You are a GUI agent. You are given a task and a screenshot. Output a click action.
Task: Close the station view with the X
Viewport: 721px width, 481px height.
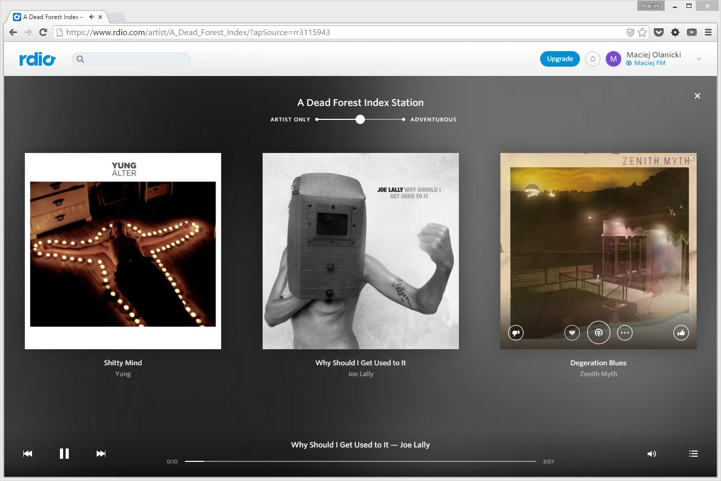pyautogui.click(x=697, y=96)
